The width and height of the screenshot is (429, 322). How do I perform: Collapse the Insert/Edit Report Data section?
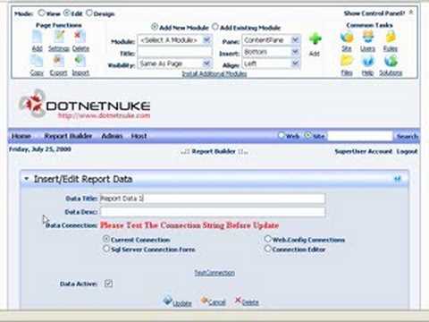(x=27, y=179)
